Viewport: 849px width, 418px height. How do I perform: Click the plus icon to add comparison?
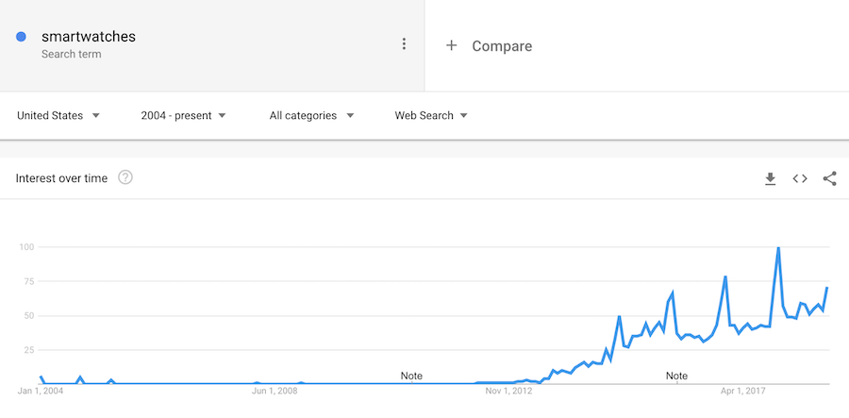pos(451,45)
